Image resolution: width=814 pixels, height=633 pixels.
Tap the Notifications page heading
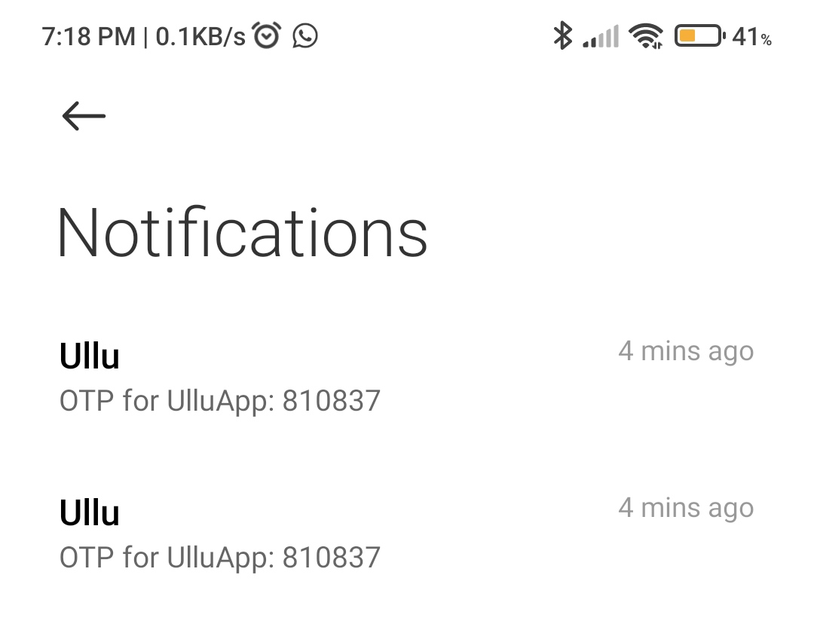(242, 232)
